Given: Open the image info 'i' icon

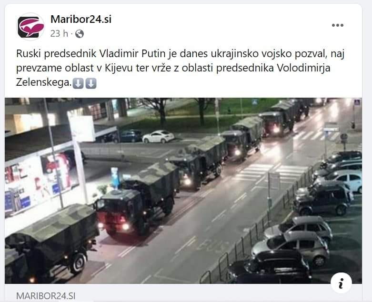Looking at the screenshot, I should (x=341, y=283).
